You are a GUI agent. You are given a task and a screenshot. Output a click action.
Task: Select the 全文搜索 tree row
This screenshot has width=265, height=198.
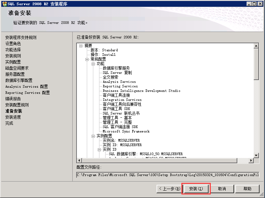(110, 77)
